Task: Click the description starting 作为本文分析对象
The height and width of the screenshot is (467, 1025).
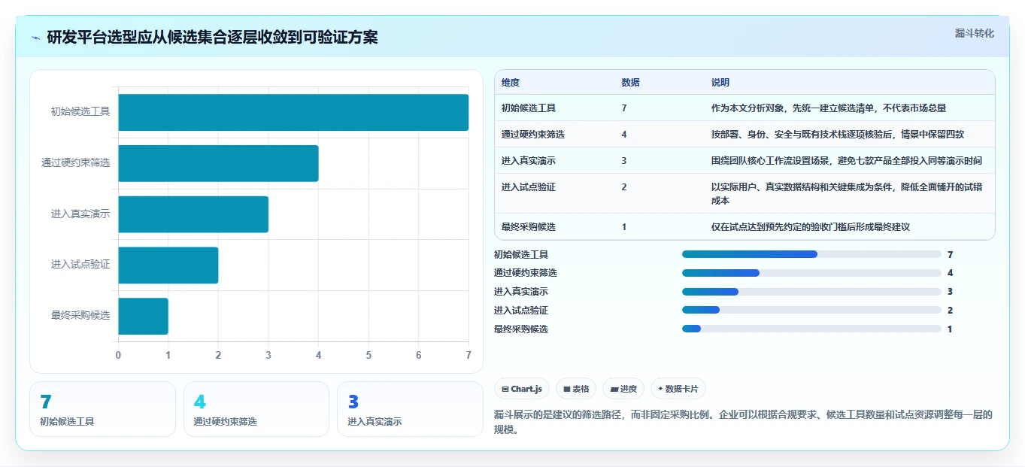Action: 829,108
